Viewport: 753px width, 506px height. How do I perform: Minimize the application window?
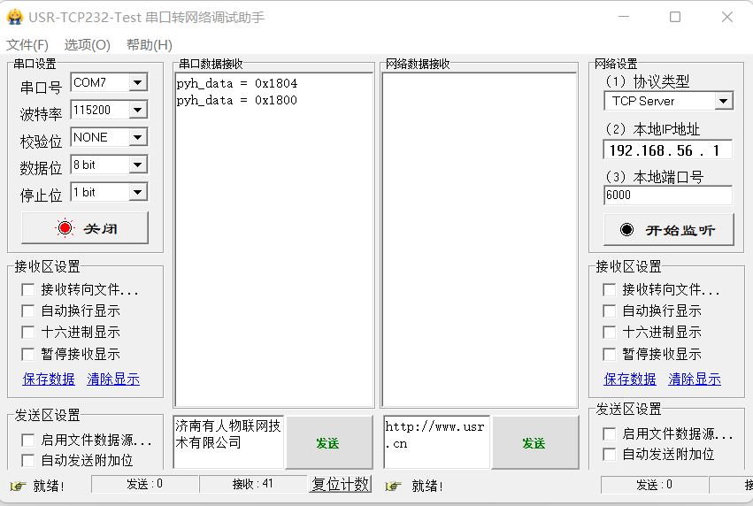tap(623, 17)
